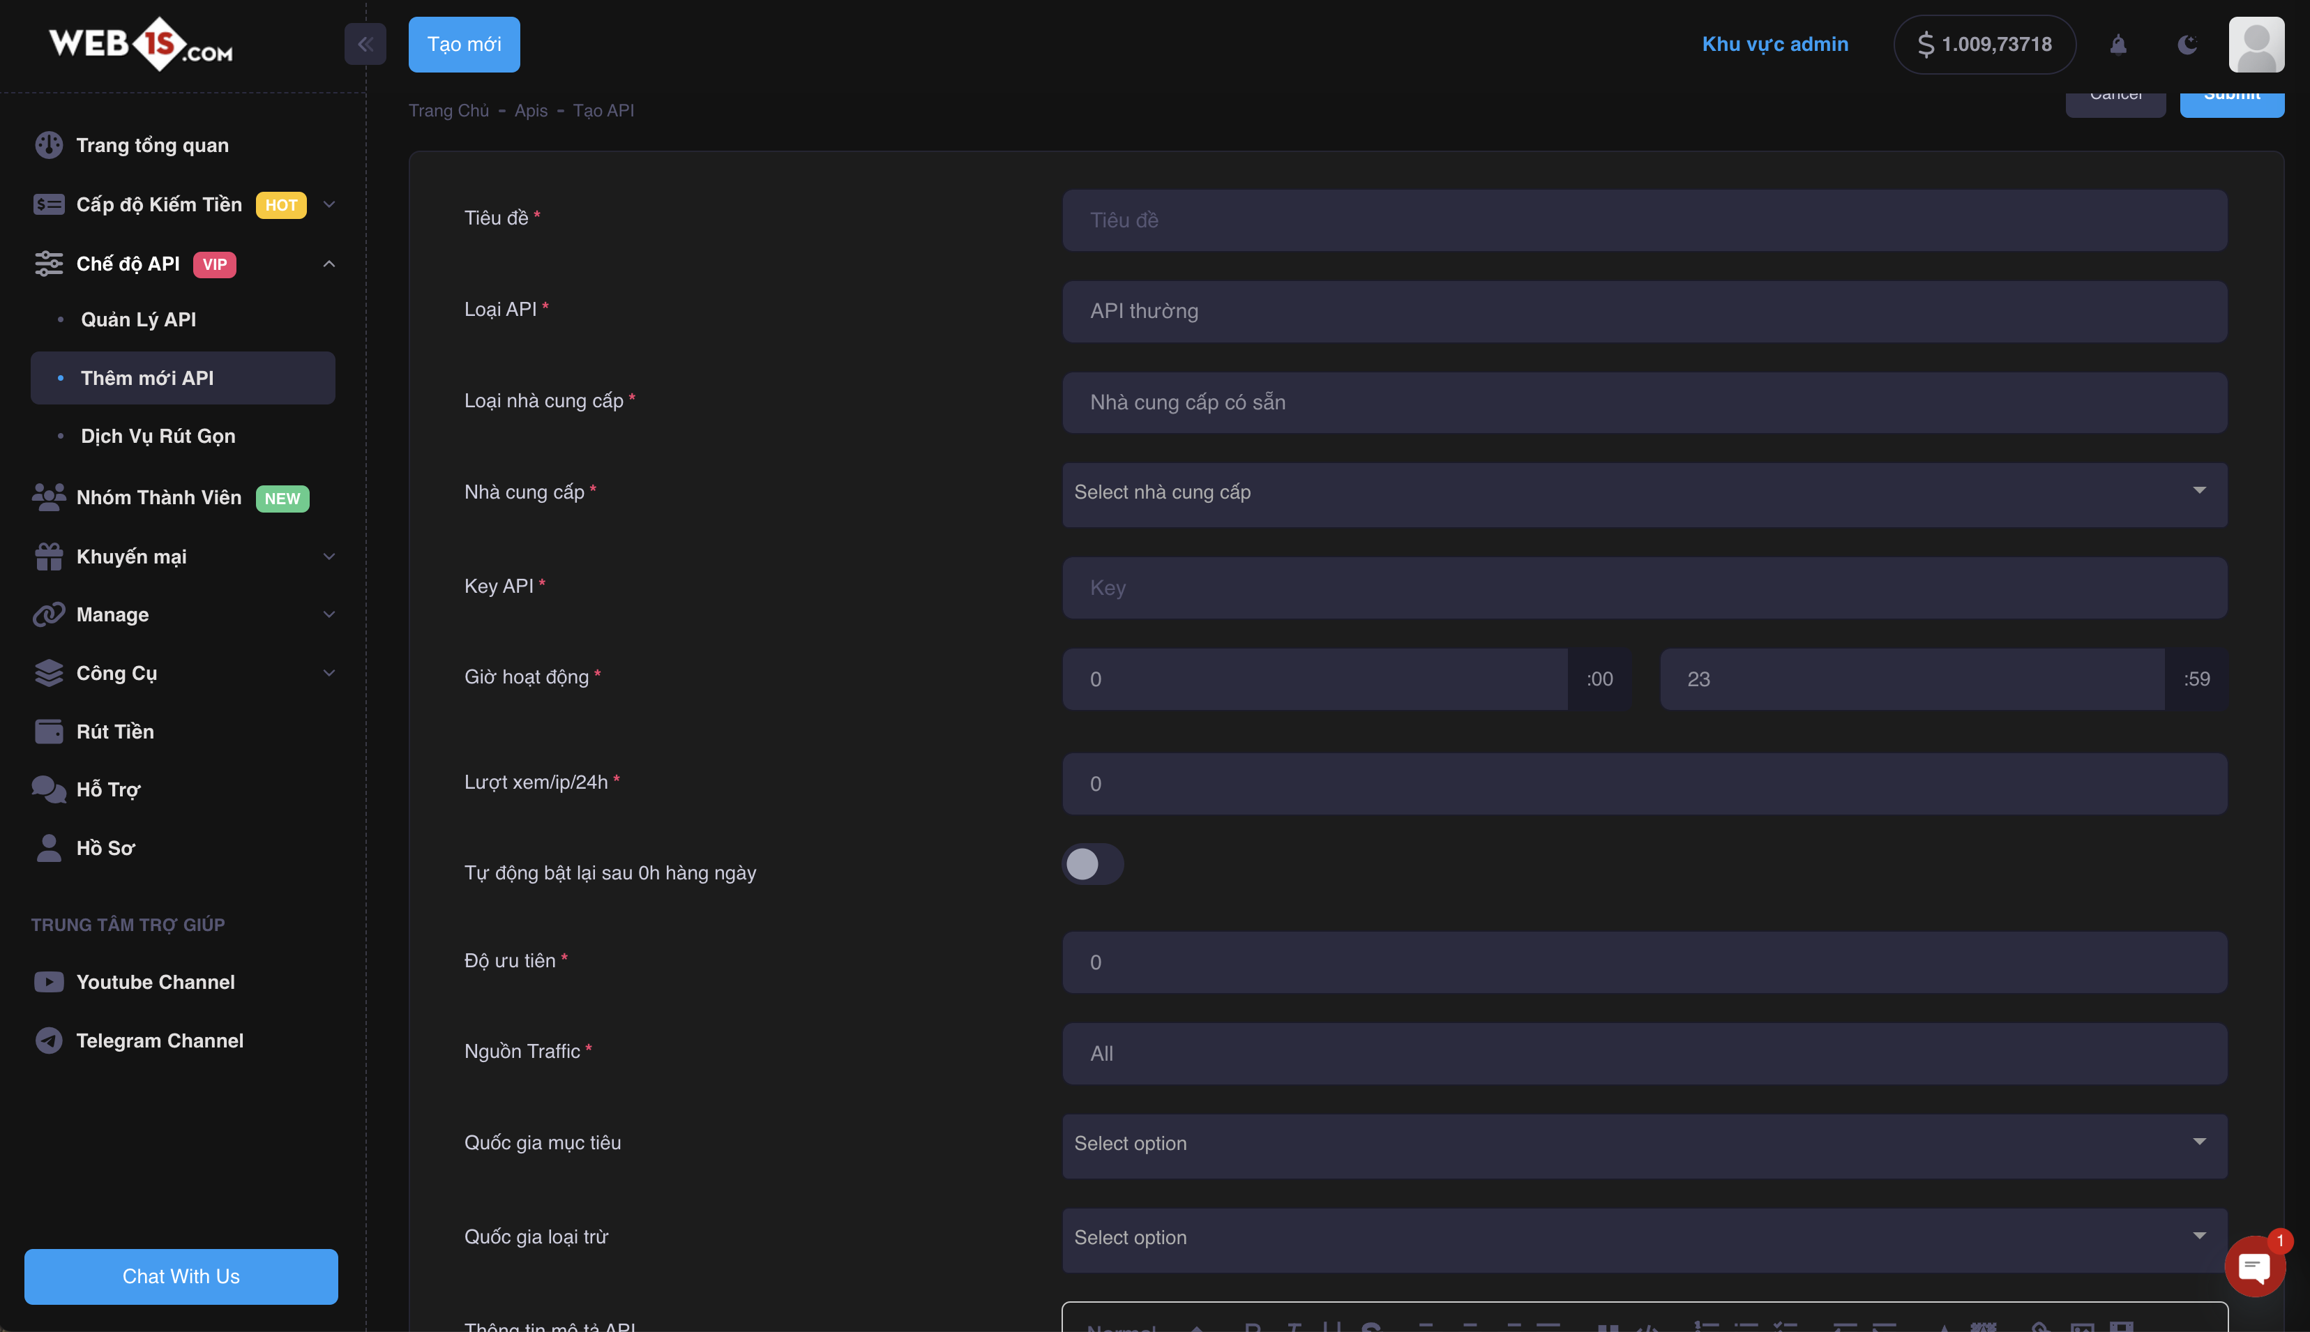Image resolution: width=2310 pixels, height=1332 pixels.
Task: Open Quốc gia loại trừ dropdown
Action: 1644,1238
